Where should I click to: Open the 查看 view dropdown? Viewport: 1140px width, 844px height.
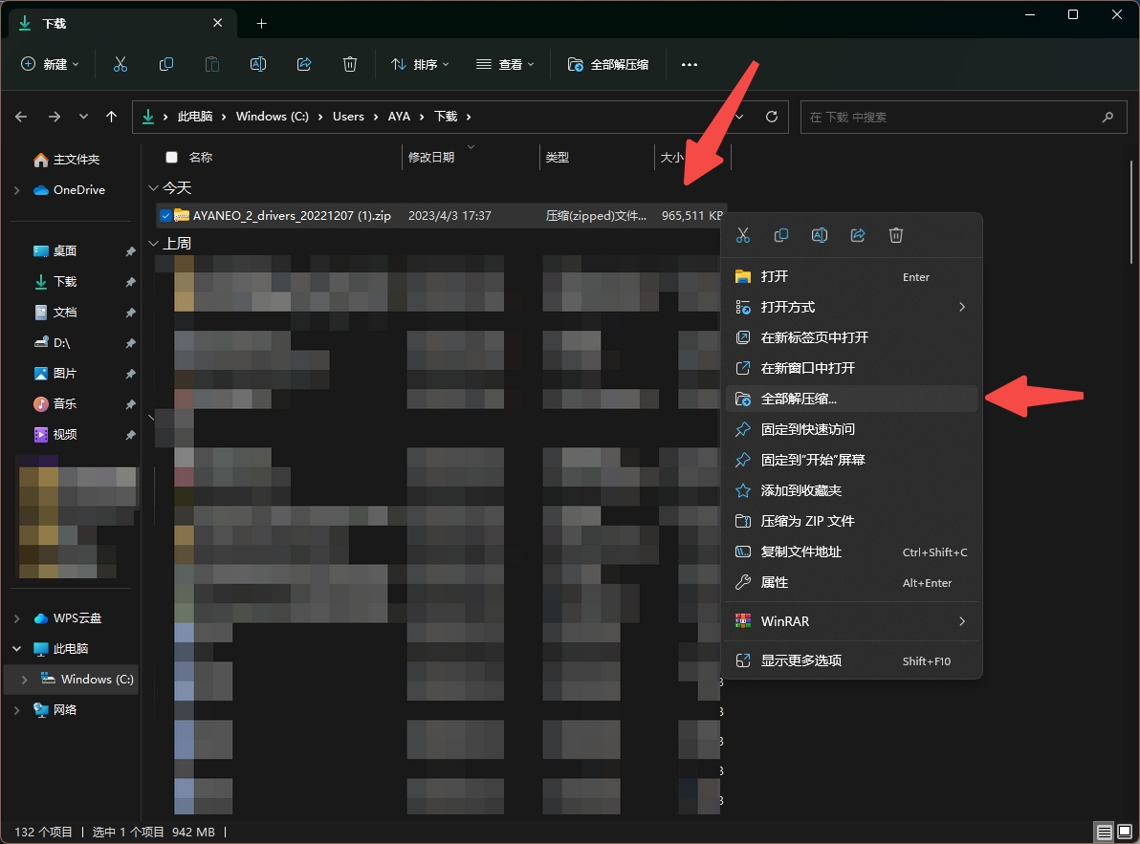[x=504, y=64]
